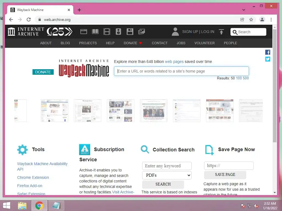Open File Explorer from taskbar
This screenshot has height=211, width=282.
pyautogui.click(x=22, y=206)
